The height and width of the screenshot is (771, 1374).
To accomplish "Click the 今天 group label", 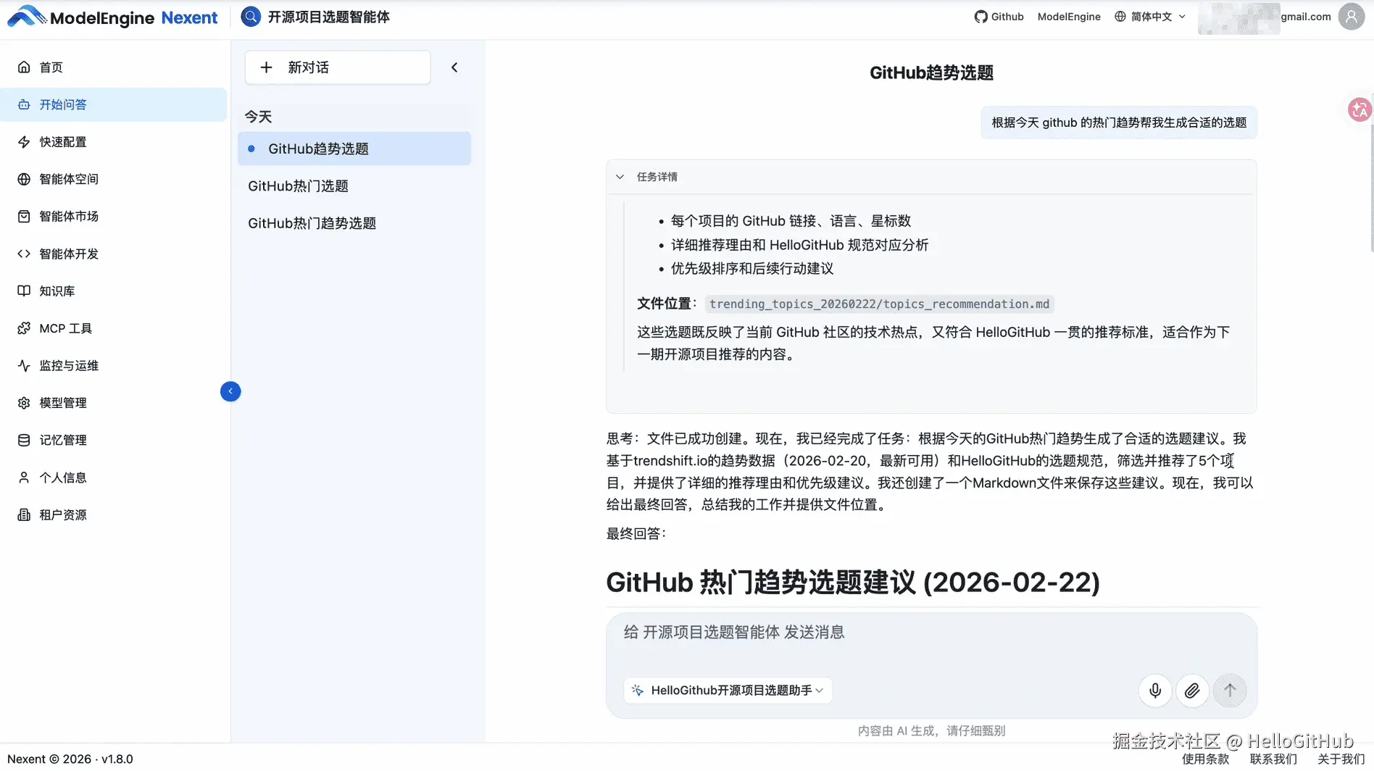I will click(258, 117).
